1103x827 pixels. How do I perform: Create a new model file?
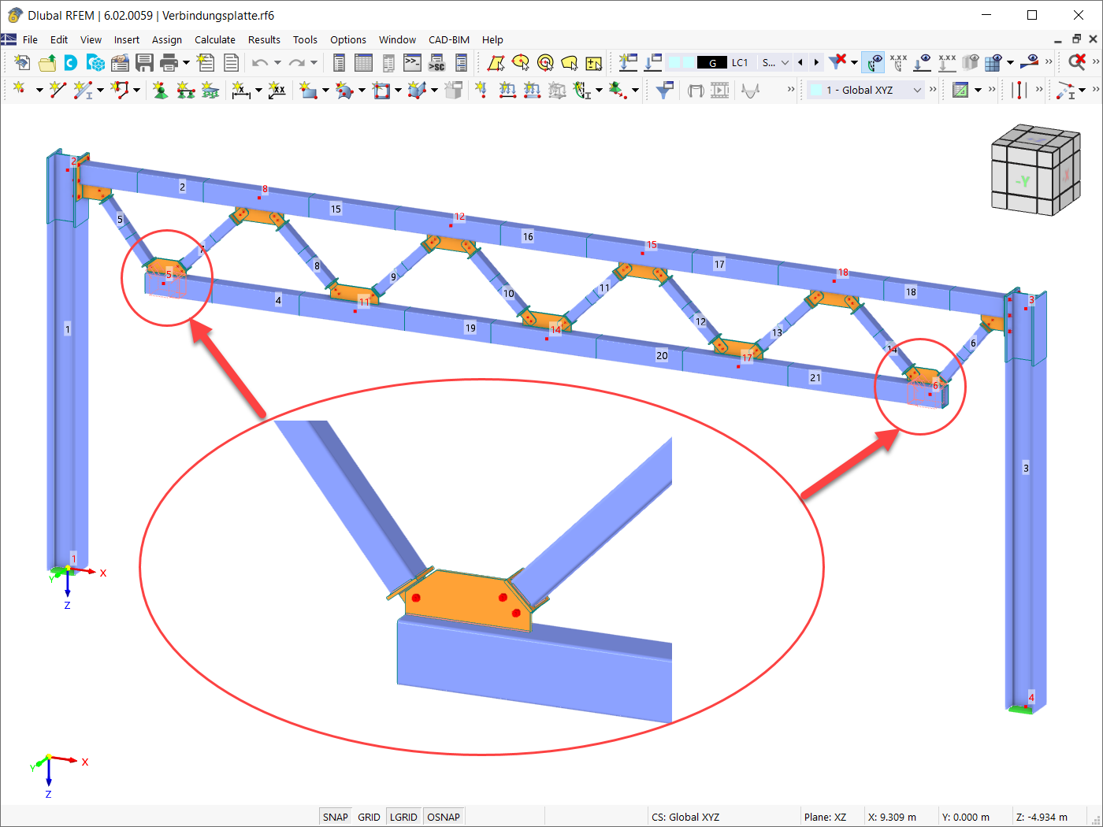[x=22, y=62]
